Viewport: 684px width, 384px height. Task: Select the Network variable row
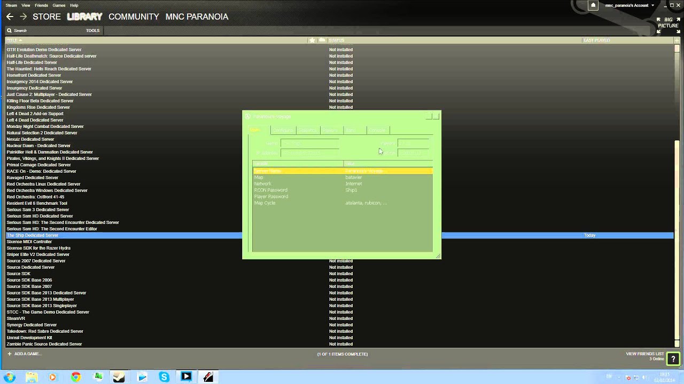click(x=343, y=183)
